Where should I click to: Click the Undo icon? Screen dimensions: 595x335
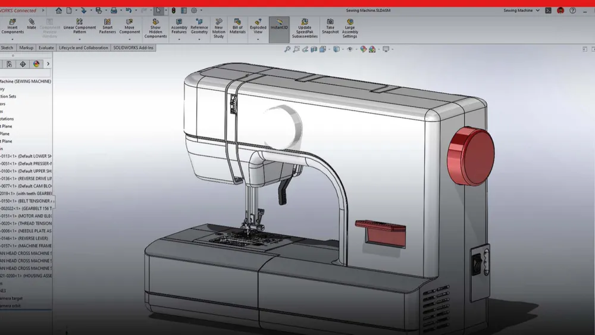(x=129, y=11)
